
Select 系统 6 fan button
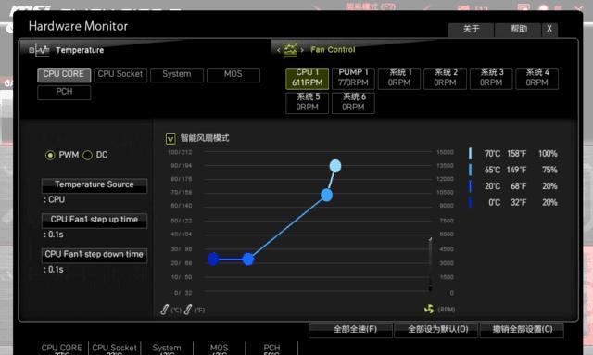353,103
